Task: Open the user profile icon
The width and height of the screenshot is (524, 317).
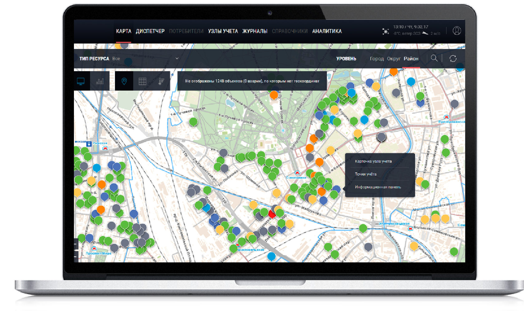Action: point(457,31)
